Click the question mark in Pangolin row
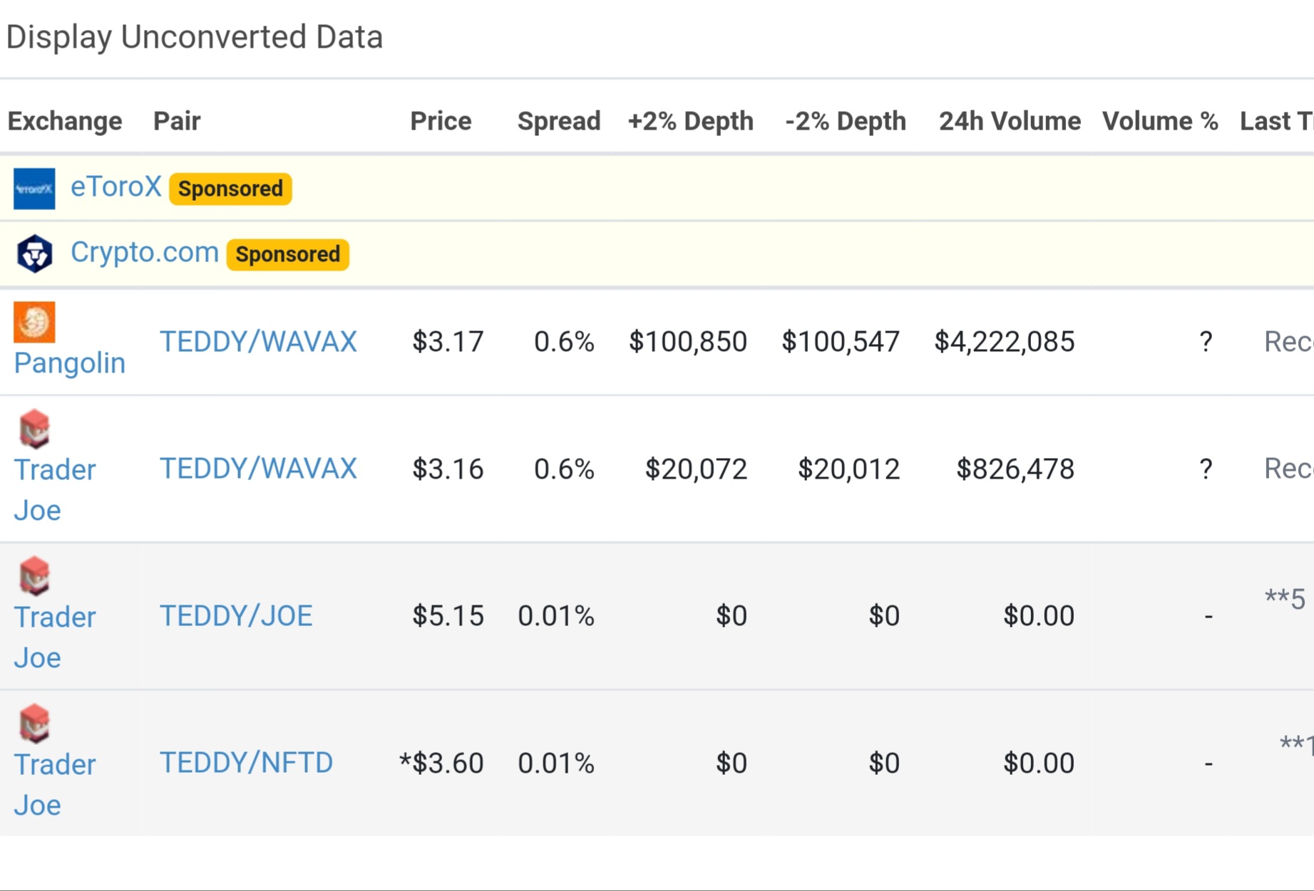The height and width of the screenshot is (891, 1314). (x=1206, y=342)
